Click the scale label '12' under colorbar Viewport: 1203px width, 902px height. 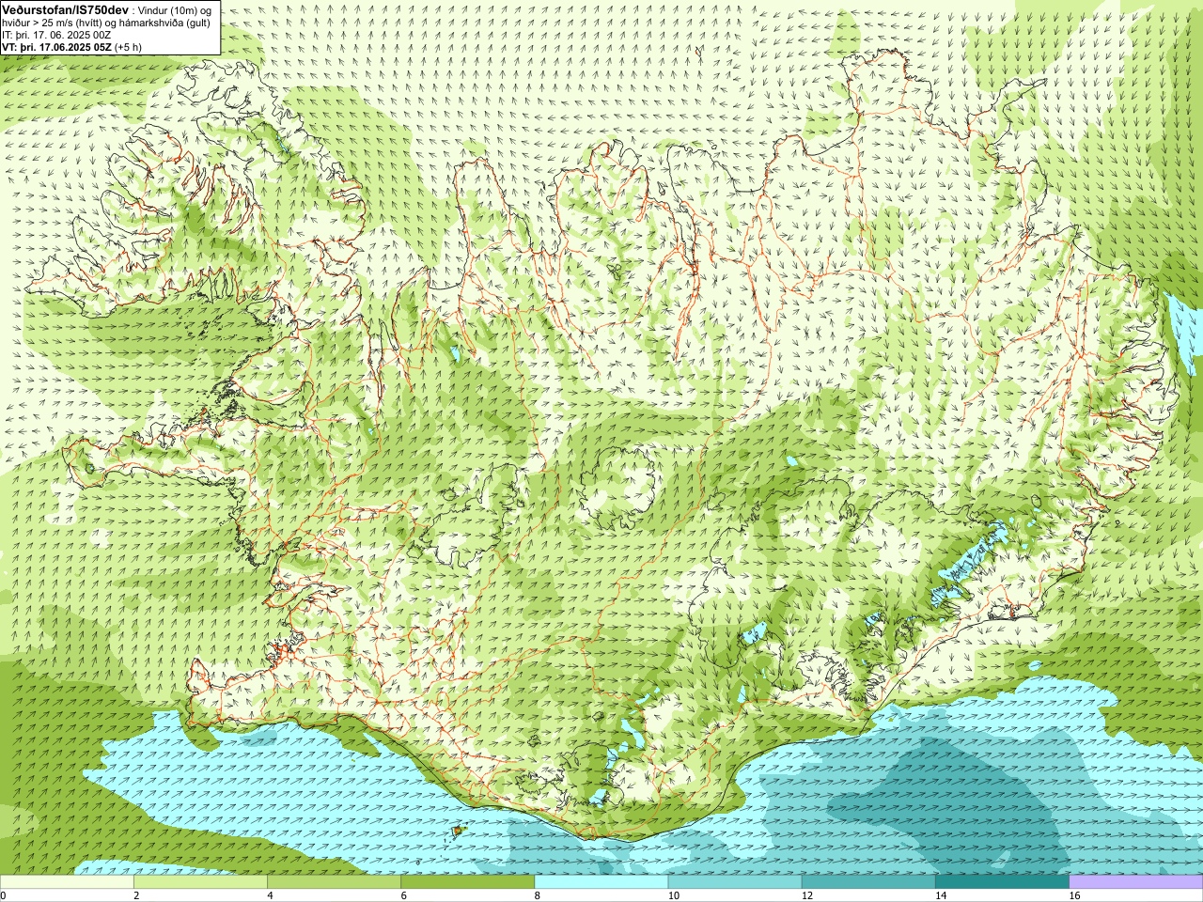[x=807, y=895]
